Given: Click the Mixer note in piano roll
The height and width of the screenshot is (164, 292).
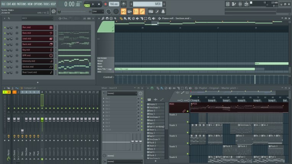Looking at the screenshot, I should coord(271,64).
